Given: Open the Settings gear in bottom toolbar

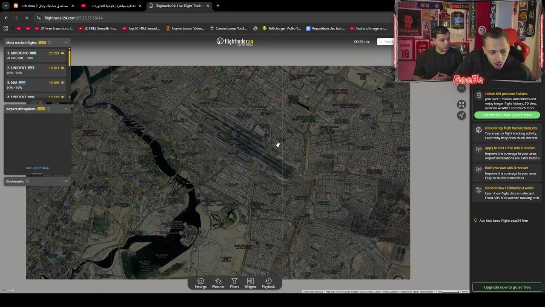Looking at the screenshot, I should (201, 283).
